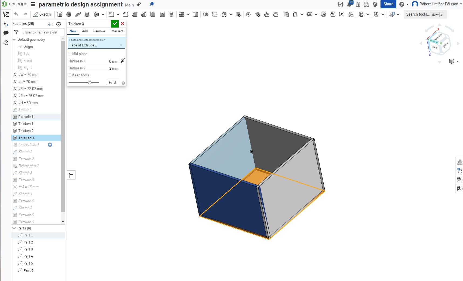Click the Thickness 2 value field
The width and height of the screenshot is (463, 281).
[102, 68]
